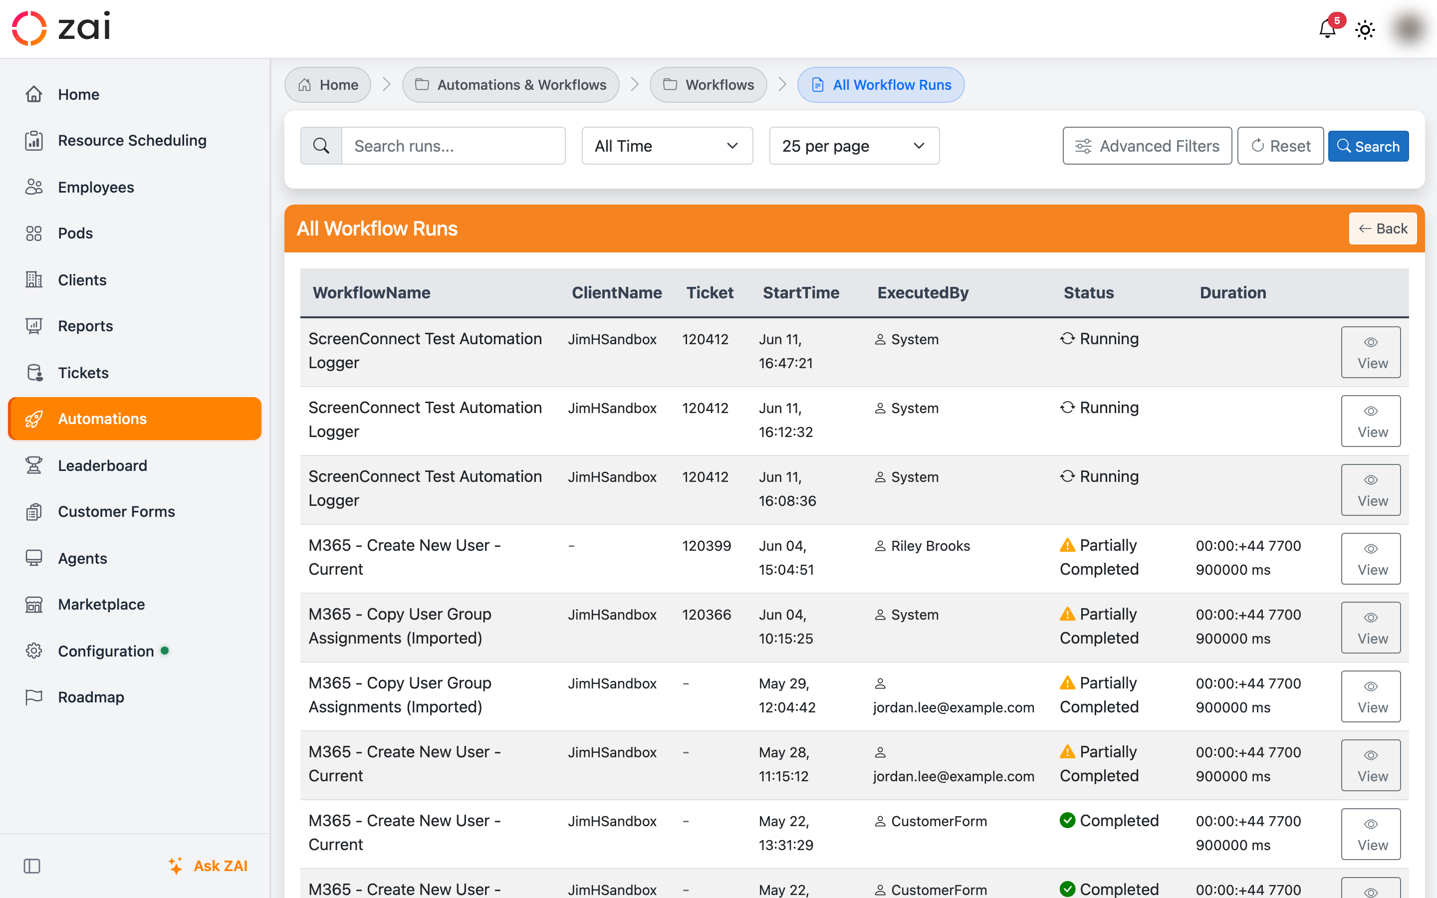This screenshot has width=1437, height=898.
Task: View the May 29 12:04:42 run
Action: pyautogui.click(x=1371, y=696)
